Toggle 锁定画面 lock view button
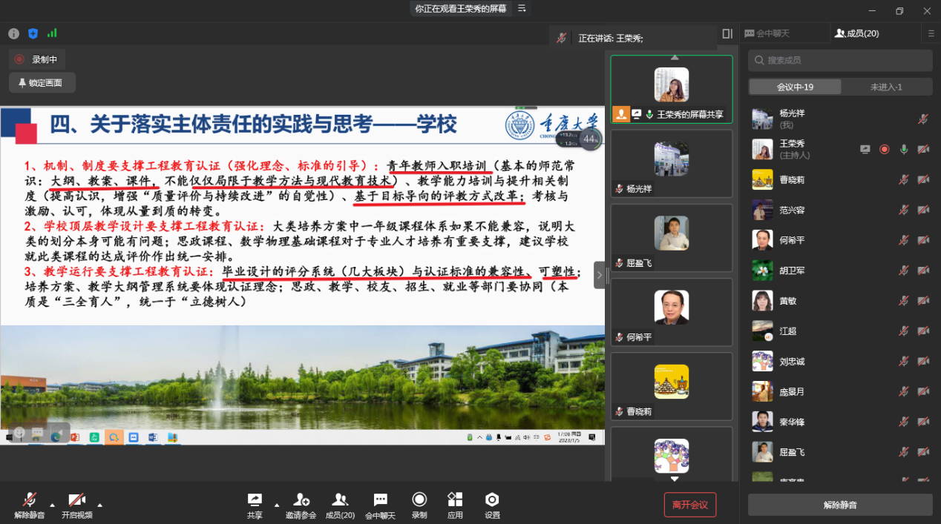The width and height of the screenshot is (941, 524). pyautogui.click(x=42, y=83)
